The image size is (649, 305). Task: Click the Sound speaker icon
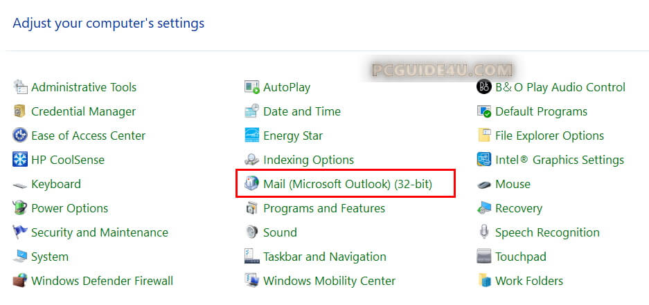[251, 232]
